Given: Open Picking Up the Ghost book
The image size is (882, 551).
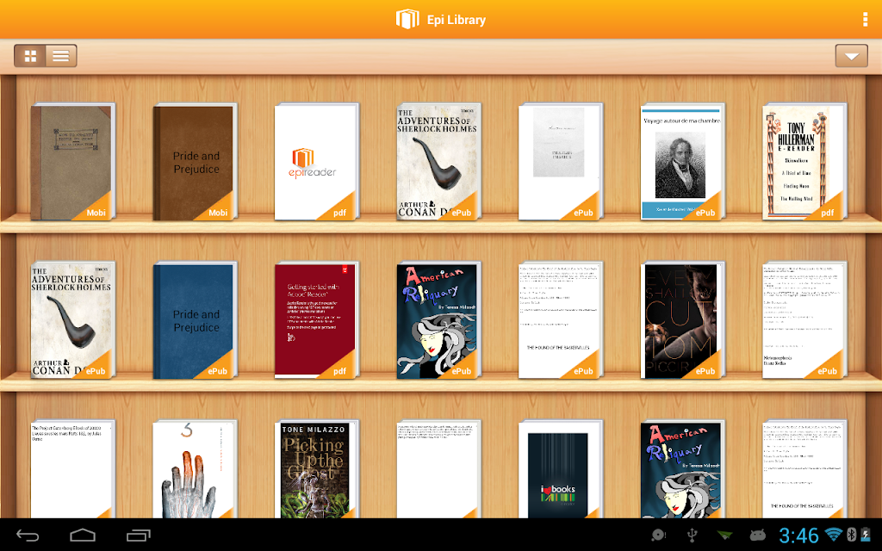Looking at the screenshot, I should 316,469.
